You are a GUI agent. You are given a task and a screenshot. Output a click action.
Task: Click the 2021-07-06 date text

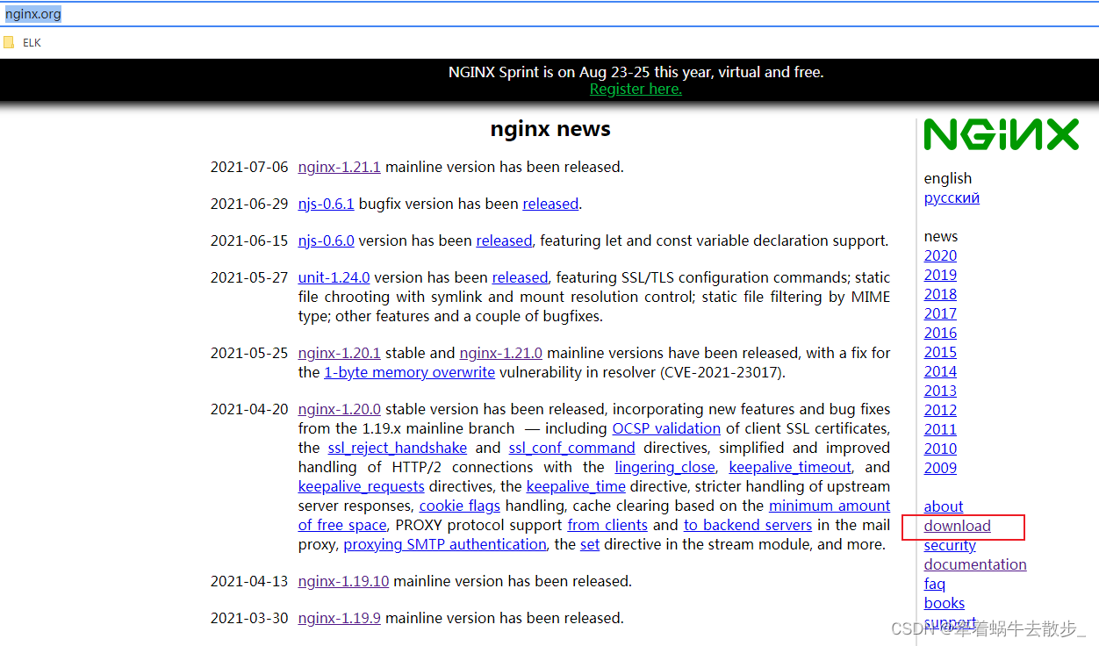[249, 167]
